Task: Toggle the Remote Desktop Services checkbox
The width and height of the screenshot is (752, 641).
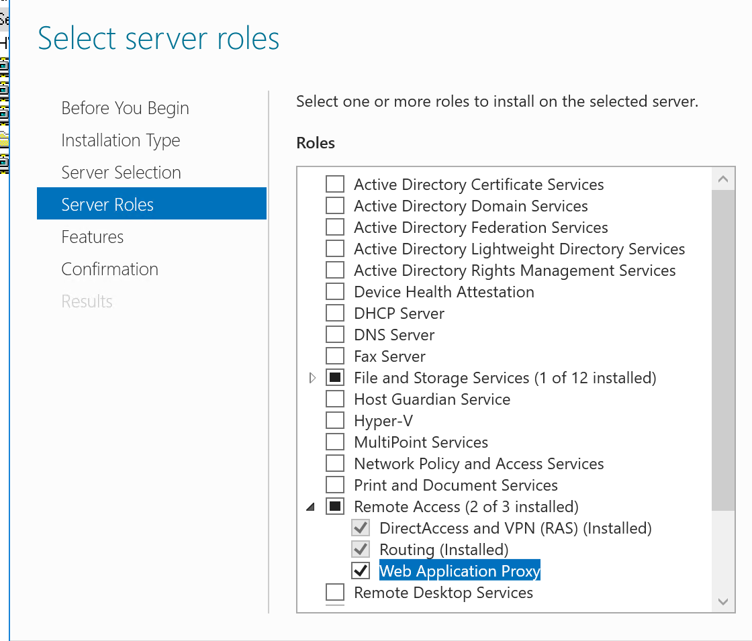Action: [335, 593]
